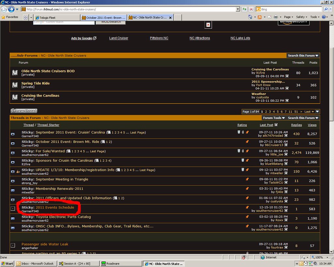334x267 pixels.
Task: Go to page 2 of thread list
Action: pyautogui.click(x=266, y=111)
